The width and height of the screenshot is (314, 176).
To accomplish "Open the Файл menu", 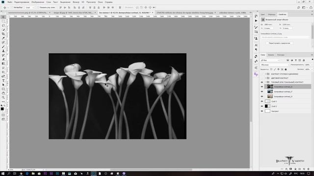I will pos(10,2).
